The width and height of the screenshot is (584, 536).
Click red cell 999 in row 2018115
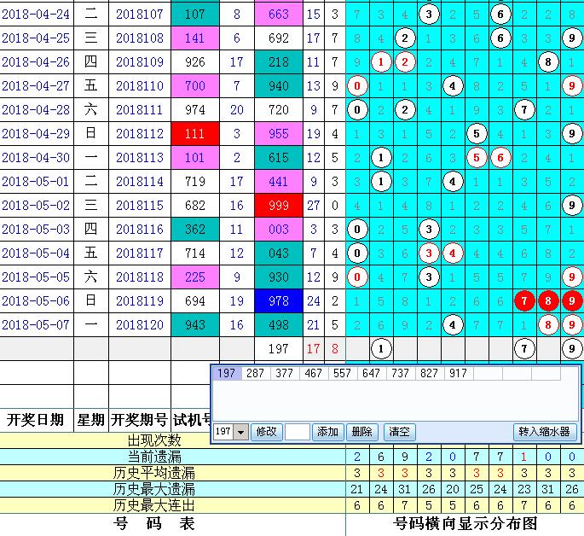[279, 206]
